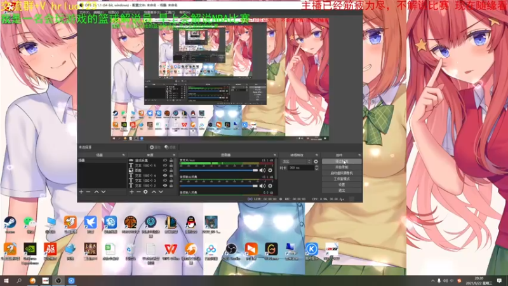The image size is (508, 286).
Task: Open WPS Office desktop shortcut
Action: (x=171, y=251)
